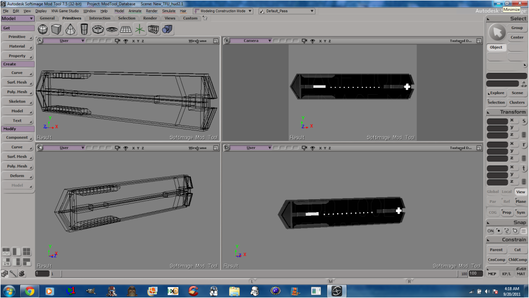Select the four-viewport layout icon
The height and width of the screenshot is (298, 529).
(26, 251)
